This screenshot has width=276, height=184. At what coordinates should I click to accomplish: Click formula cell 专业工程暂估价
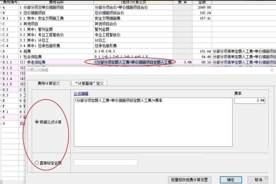coord(133,35)
